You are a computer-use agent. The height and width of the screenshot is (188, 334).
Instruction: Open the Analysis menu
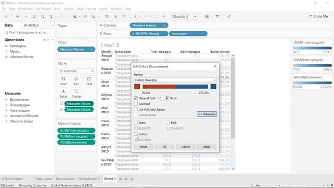point(69,9)
